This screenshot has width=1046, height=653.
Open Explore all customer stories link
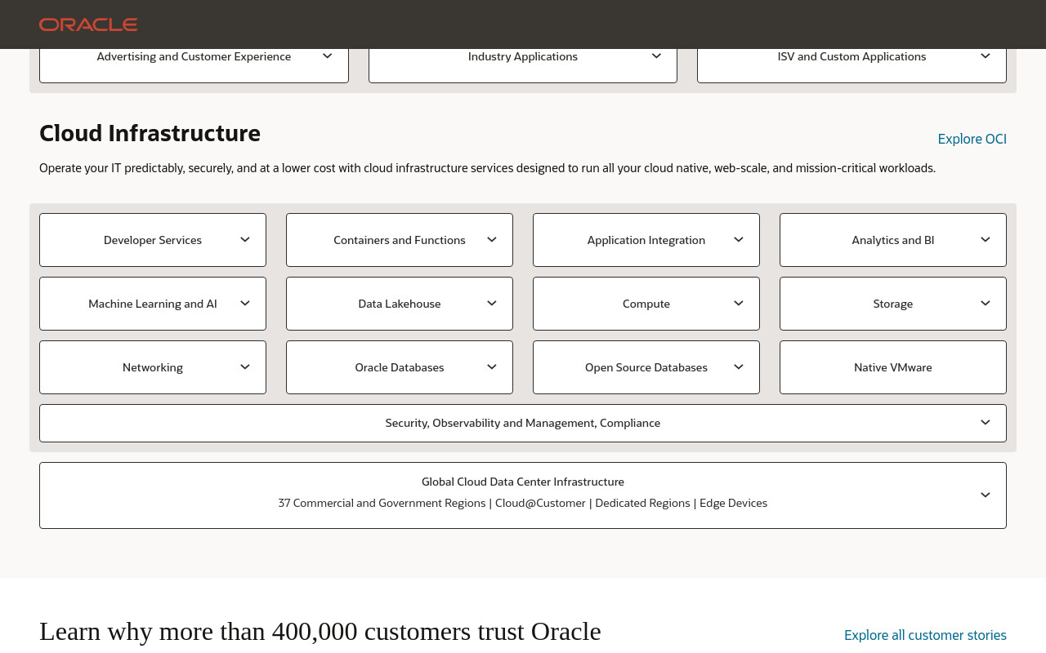point(925,635)
